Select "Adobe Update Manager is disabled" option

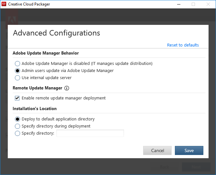pos(17,64)
